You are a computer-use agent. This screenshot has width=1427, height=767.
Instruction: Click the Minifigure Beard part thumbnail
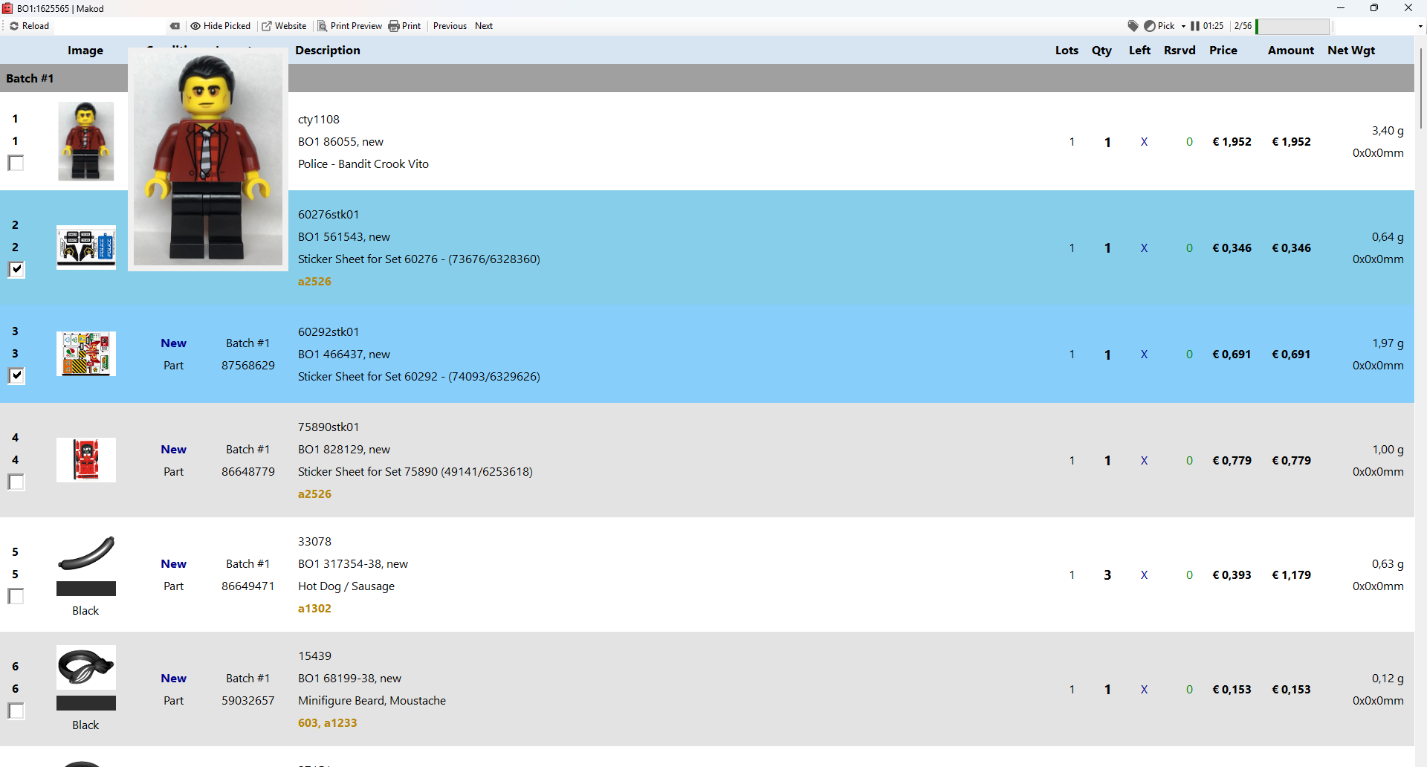[86, 667]
